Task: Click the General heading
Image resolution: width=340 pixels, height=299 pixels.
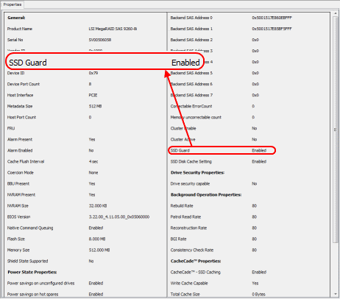Action: [x=16, y=18]
